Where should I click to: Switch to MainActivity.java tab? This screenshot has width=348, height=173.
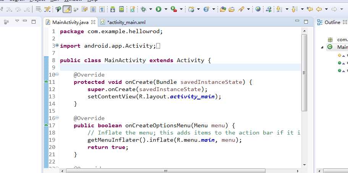click(x=70, y=22)
